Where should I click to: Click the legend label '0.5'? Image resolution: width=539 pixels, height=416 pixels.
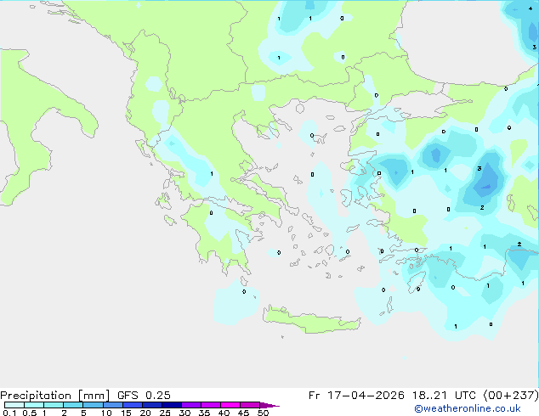30,413
